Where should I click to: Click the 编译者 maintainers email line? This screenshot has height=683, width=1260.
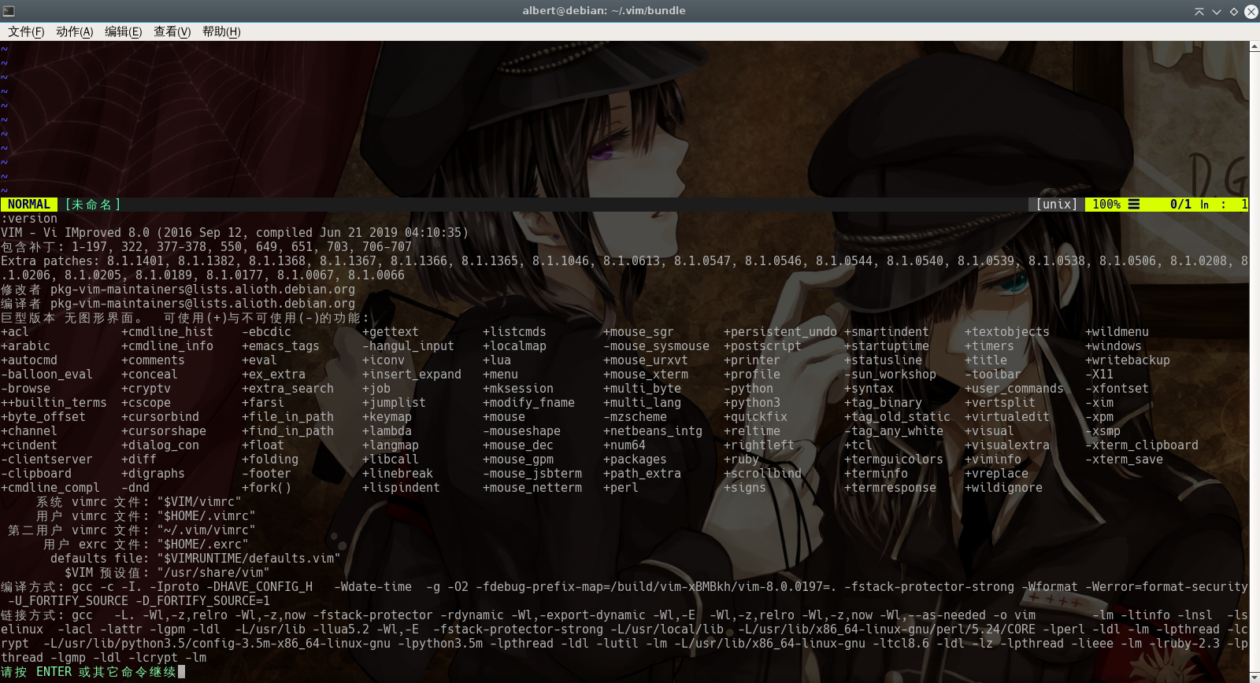(x=178, y=304)
